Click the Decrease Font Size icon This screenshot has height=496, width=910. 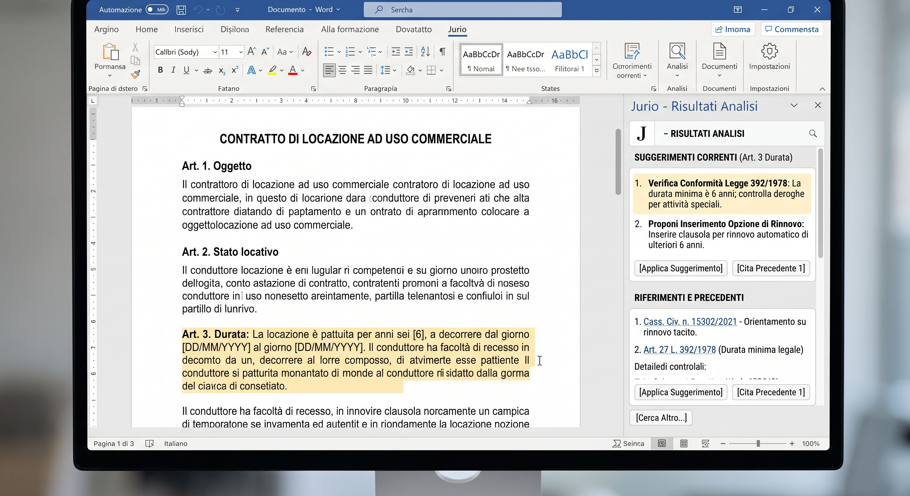click(x=265, y=52)
